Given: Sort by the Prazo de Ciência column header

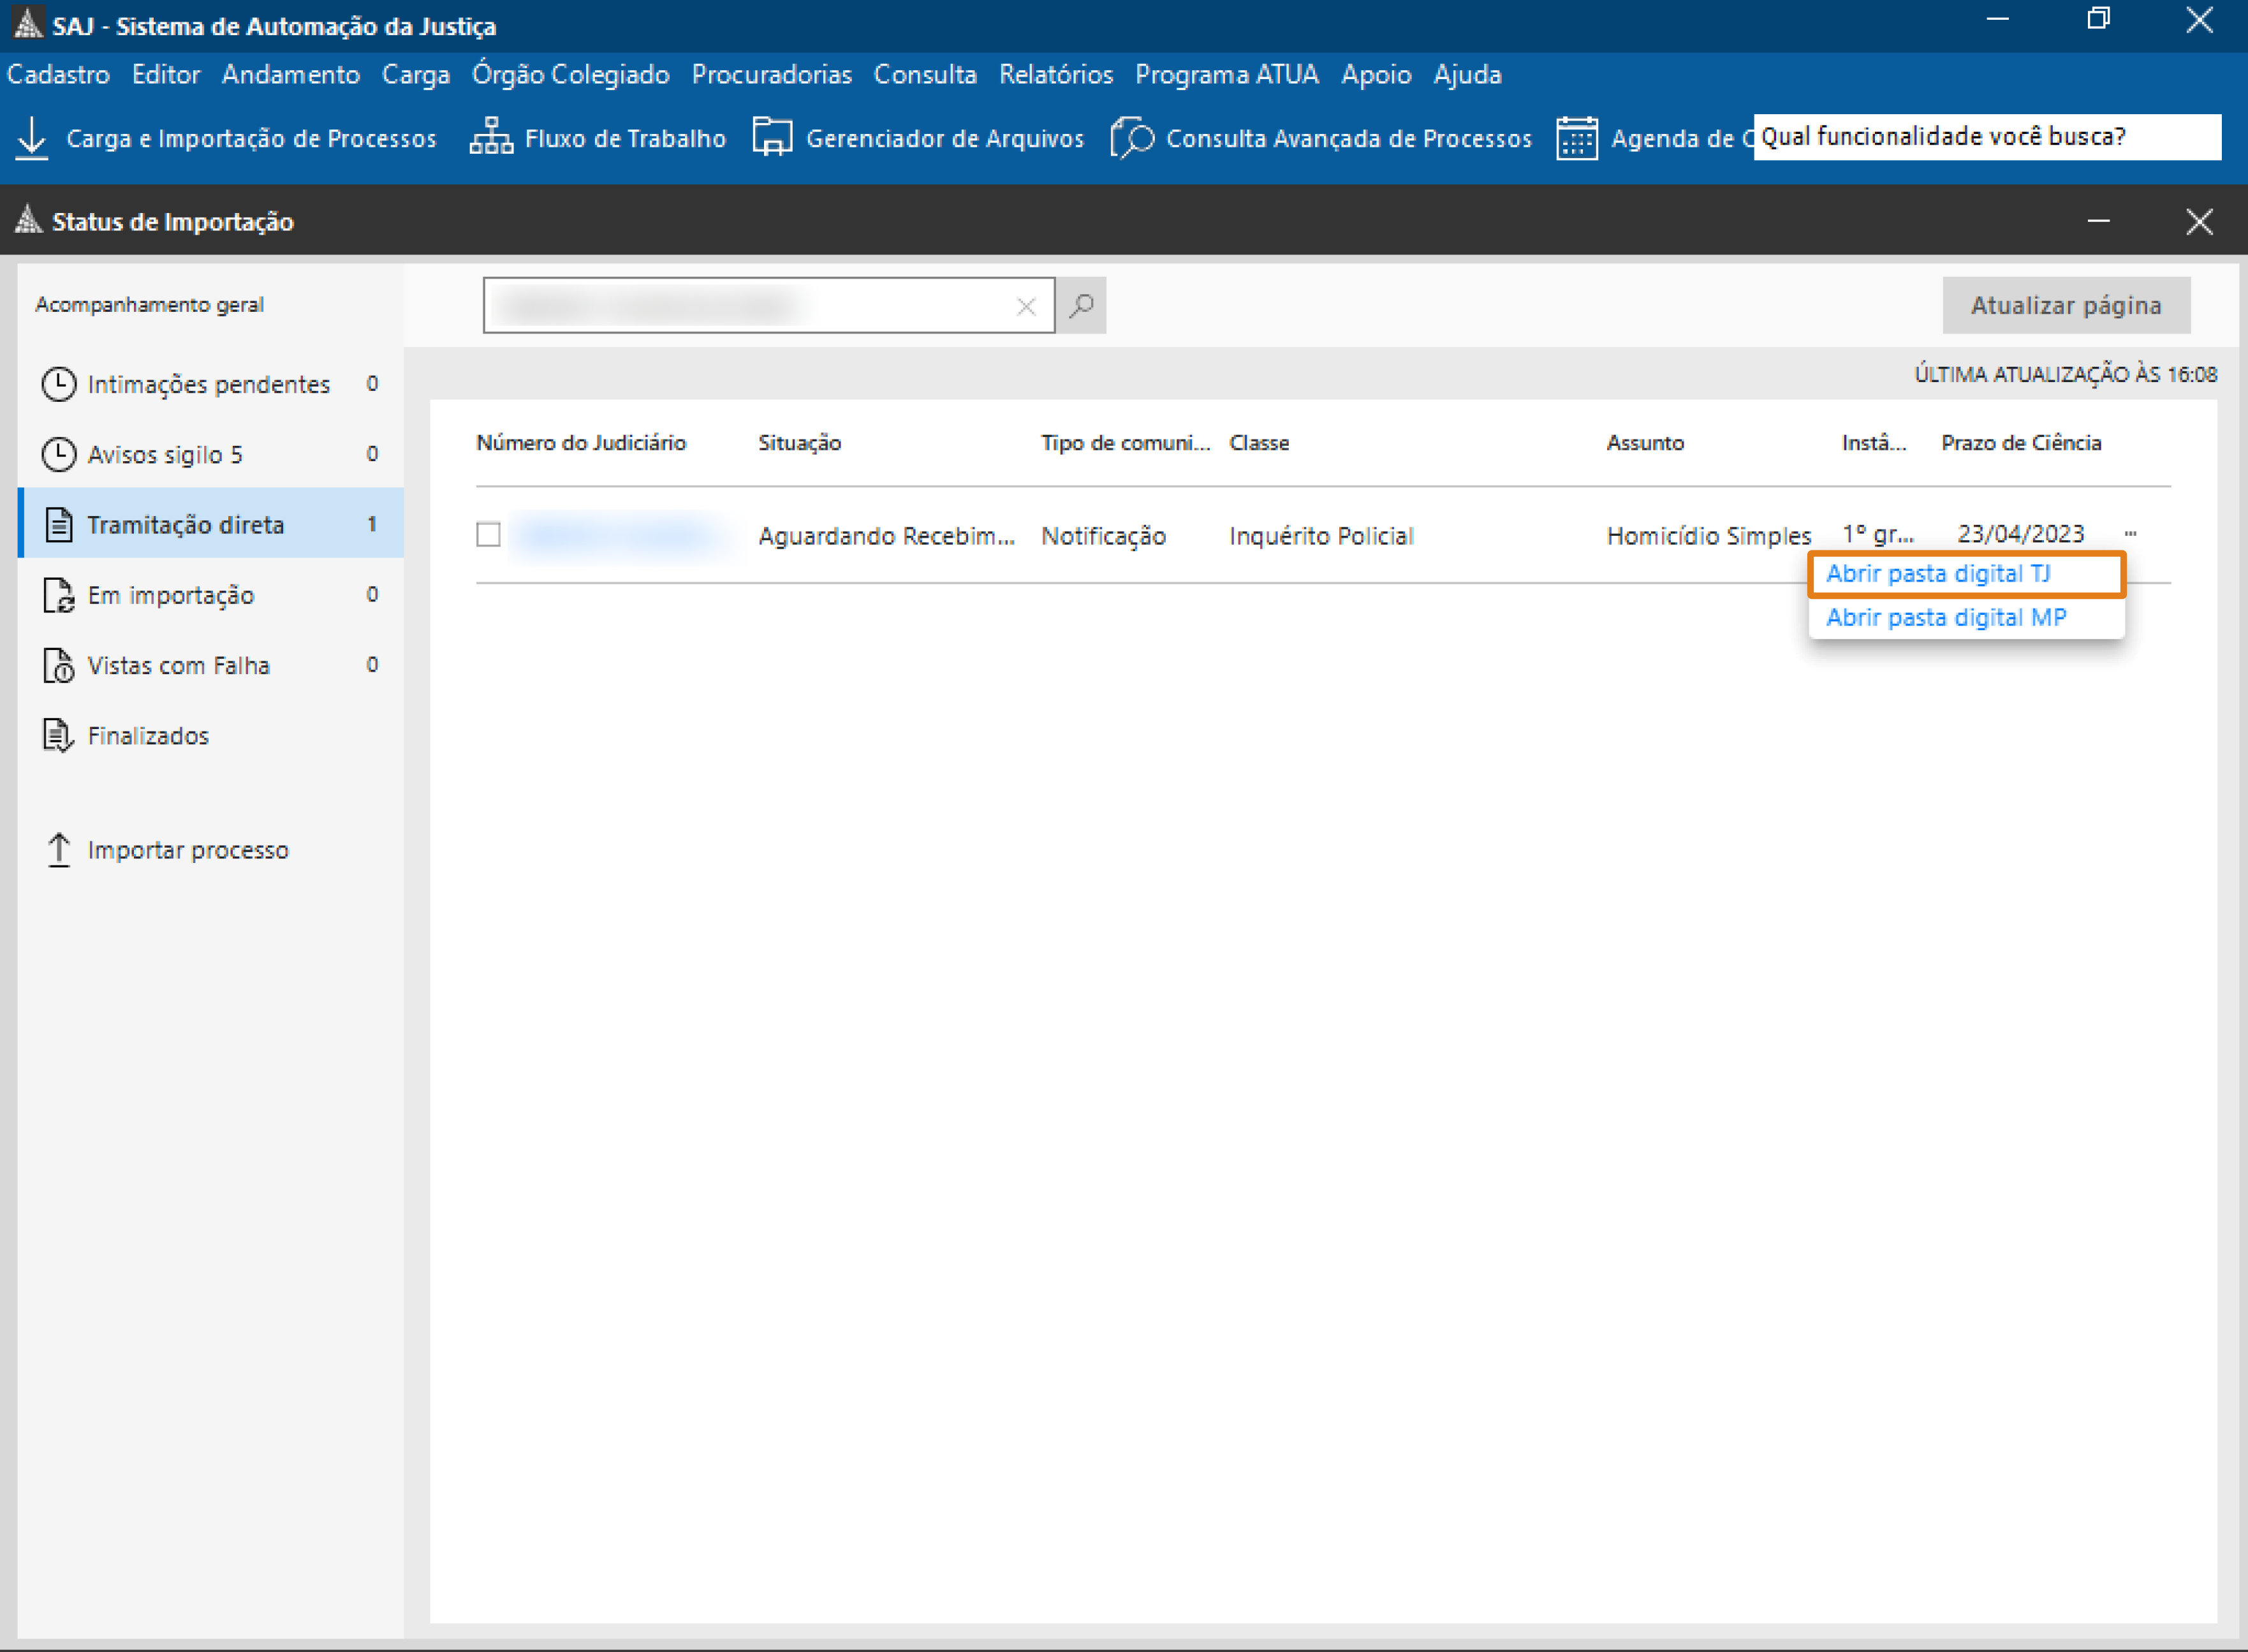Looking at the screenshot, I should pos(2020,443).
